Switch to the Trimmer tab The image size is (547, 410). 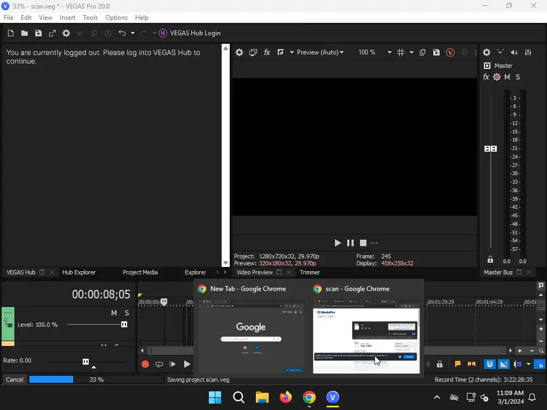point(310,272)
